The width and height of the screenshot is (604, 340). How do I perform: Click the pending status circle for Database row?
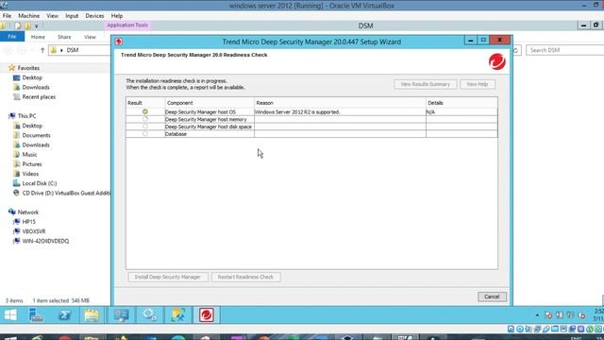coord(144,134)
